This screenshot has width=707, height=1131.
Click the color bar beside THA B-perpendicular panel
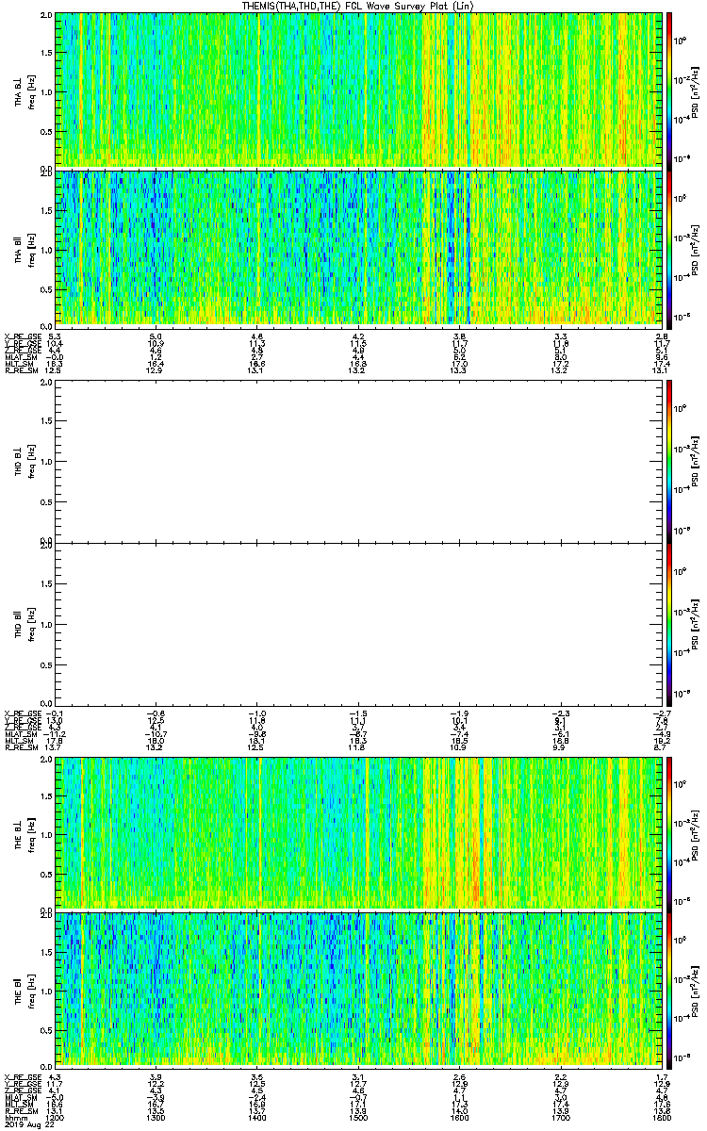670,90
